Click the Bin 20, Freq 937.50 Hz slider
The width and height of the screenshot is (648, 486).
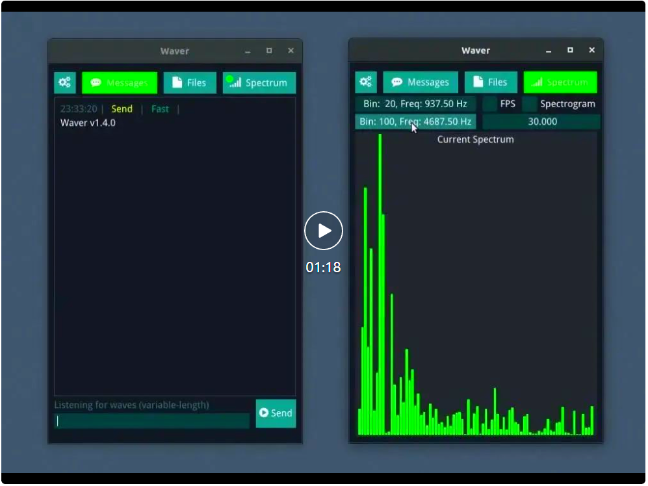tap(415, 104)
